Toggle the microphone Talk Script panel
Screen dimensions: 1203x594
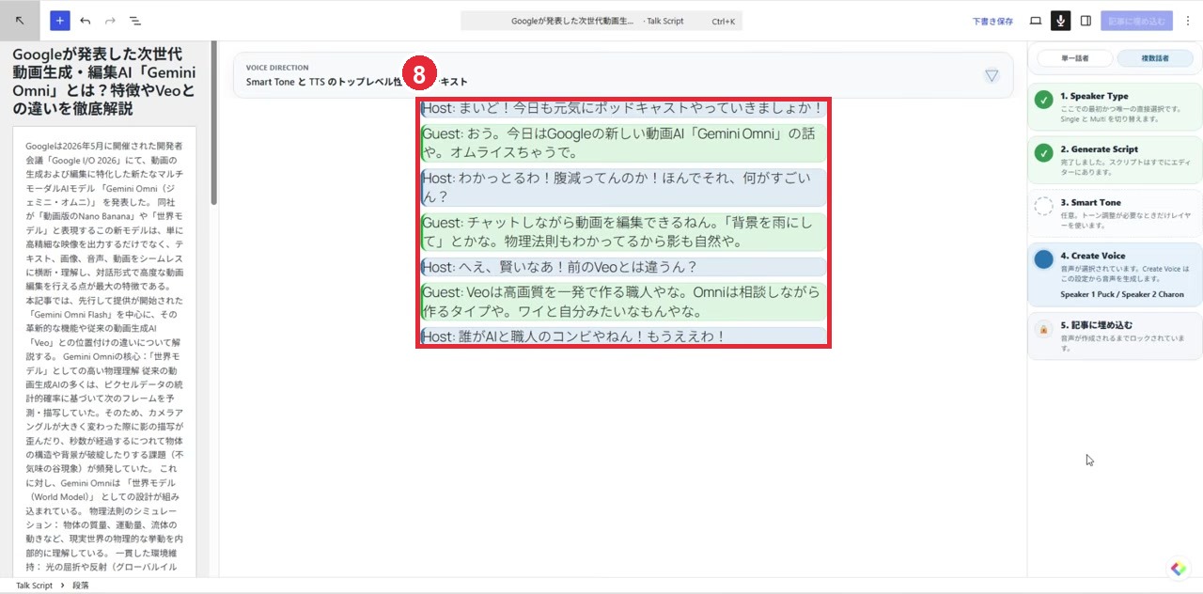pyautogui.click(x=1061, y=21)
